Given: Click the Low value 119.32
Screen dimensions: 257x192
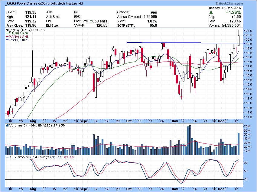Looking at the screenshot, I should tap(31, 21).
